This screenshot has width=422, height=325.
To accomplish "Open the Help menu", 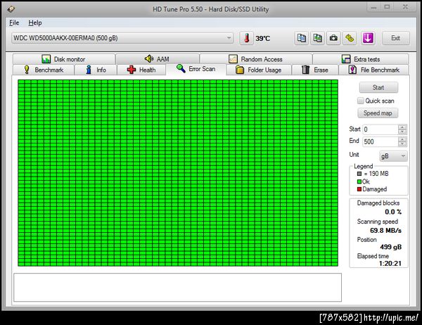I will tap(35, 23).
